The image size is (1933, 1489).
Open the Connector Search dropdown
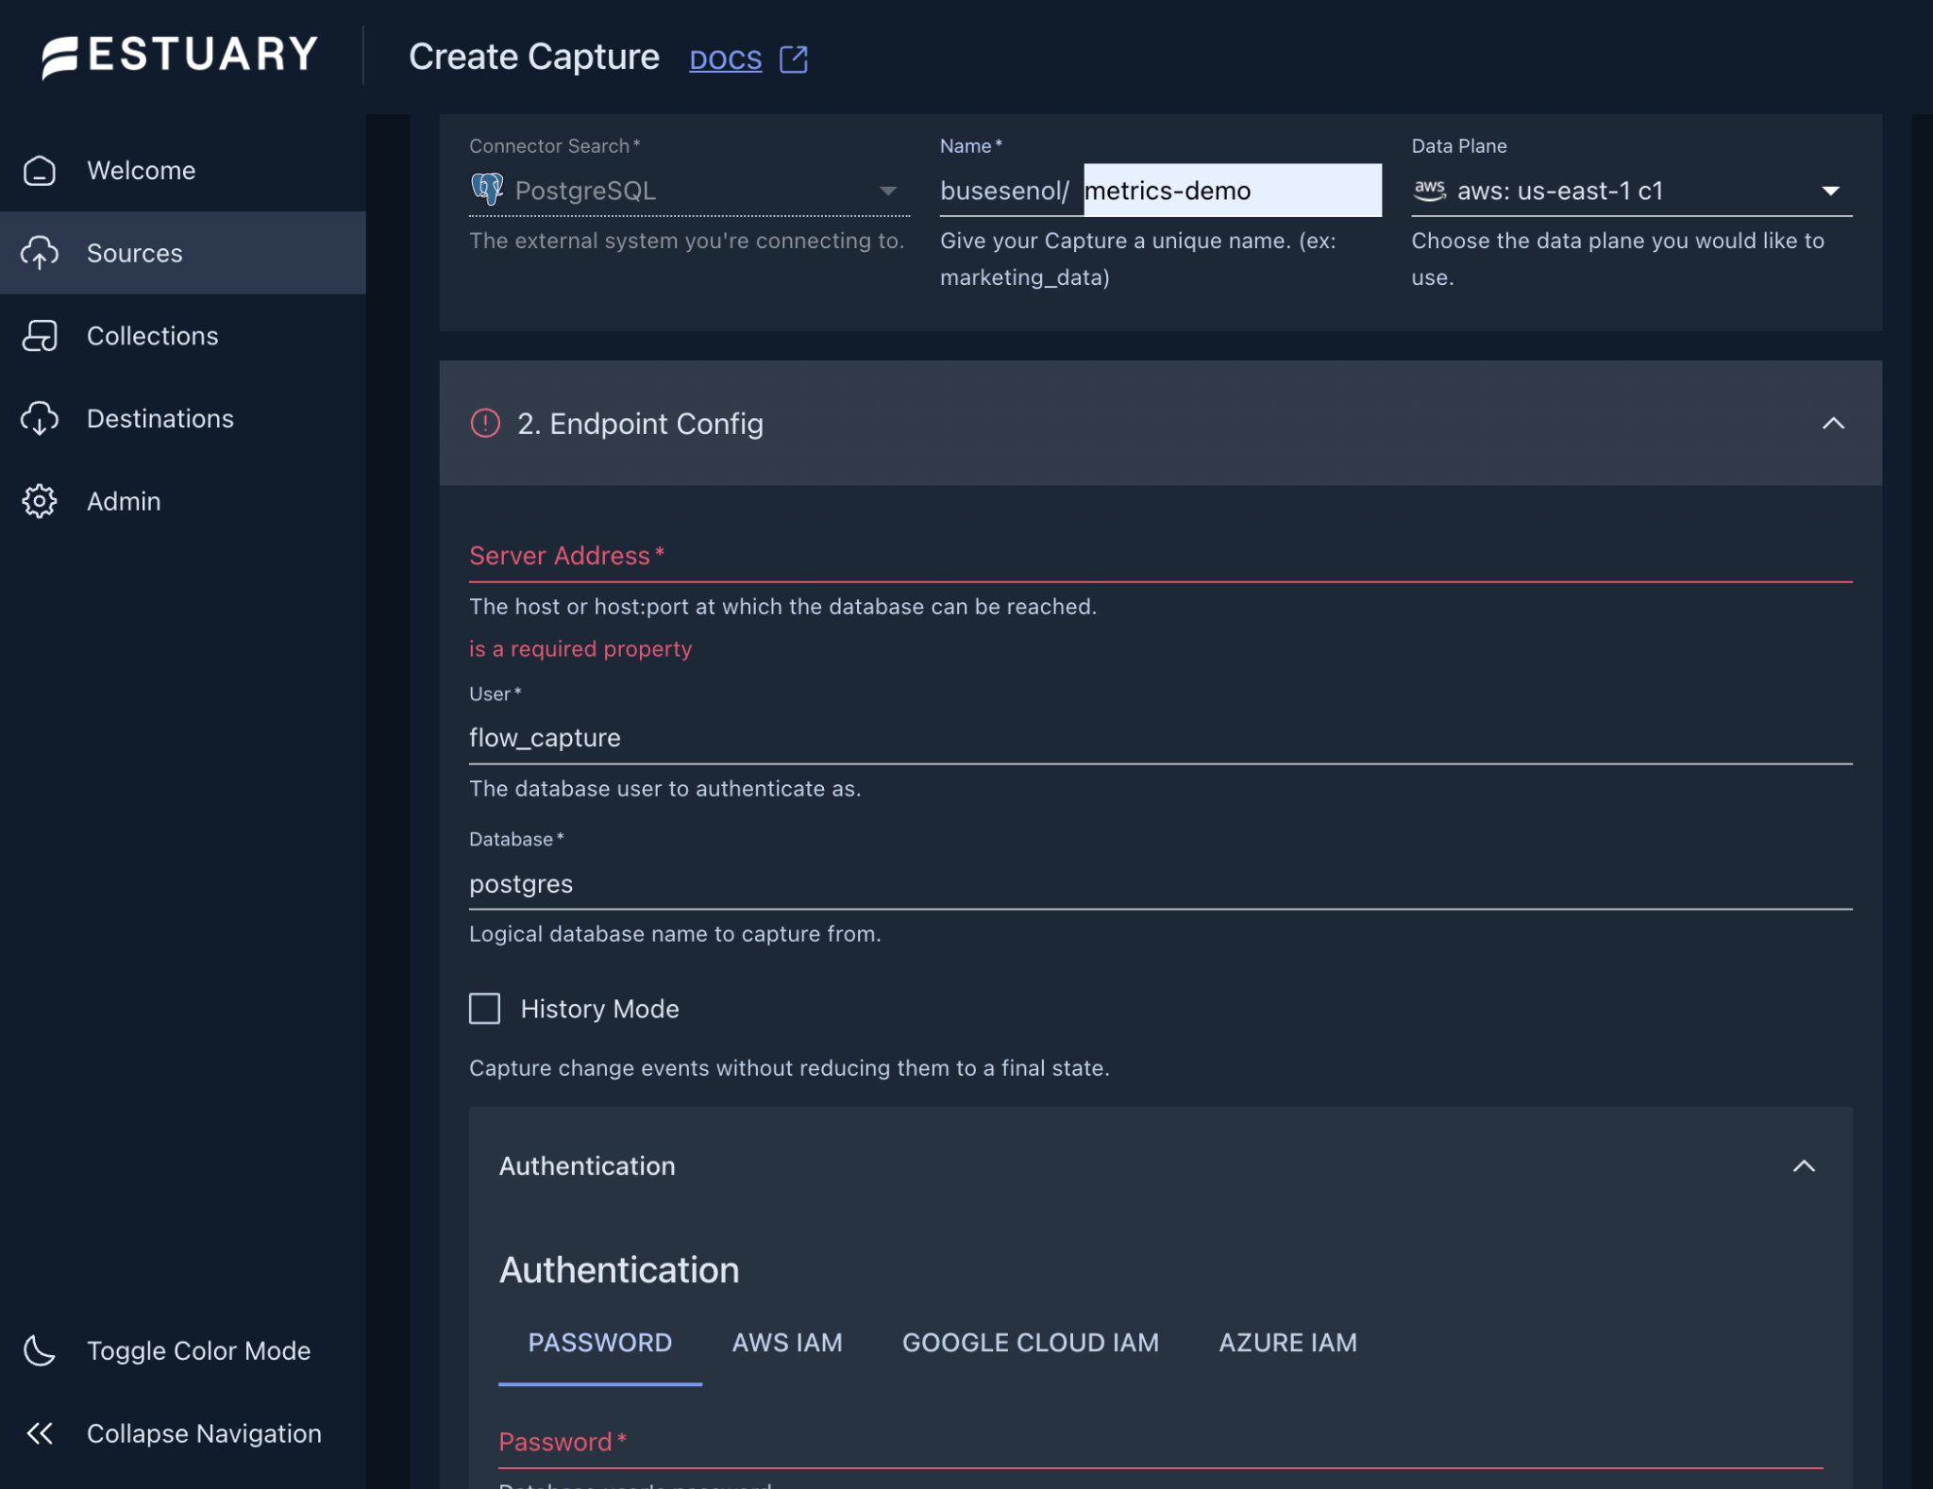click(888, 190)
